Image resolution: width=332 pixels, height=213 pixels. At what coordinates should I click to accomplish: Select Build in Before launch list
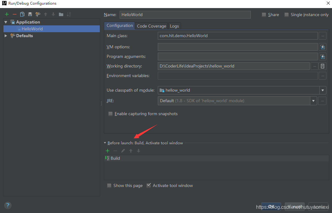(x=216, y=158)
